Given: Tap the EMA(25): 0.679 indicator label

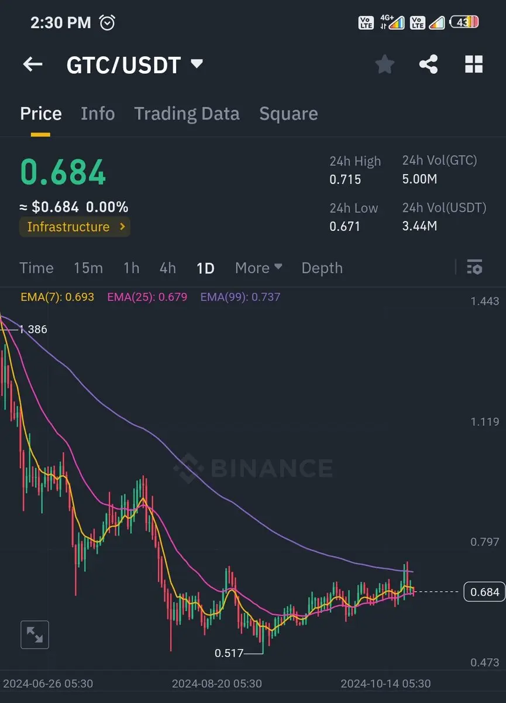Looking at the screenshot, I should tap(147, 297).
